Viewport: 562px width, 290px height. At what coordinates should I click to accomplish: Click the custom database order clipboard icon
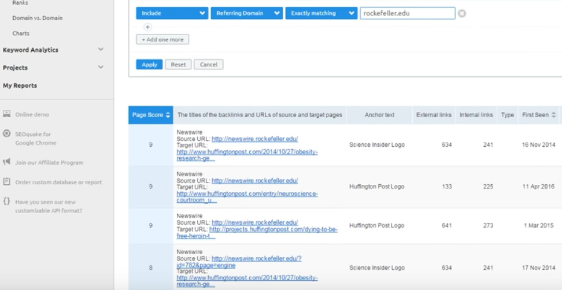6,182
